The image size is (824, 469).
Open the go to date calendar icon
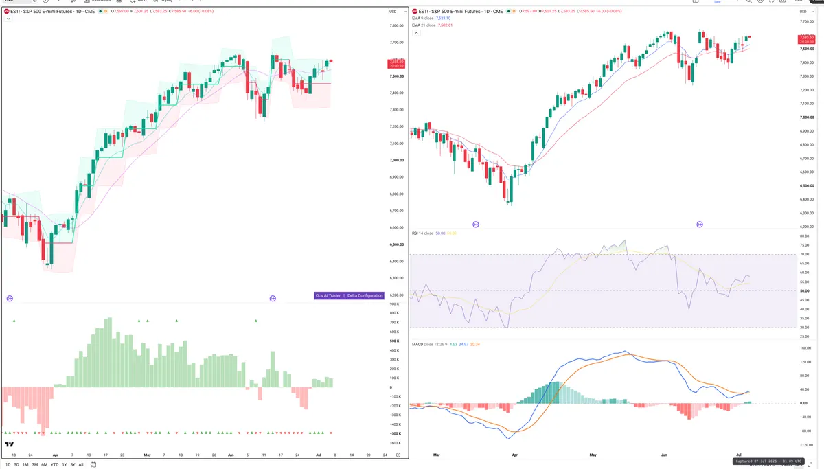[93, 464]
